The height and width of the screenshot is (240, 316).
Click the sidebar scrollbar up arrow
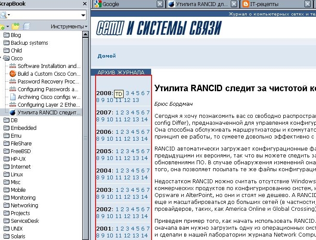point(85,34)
